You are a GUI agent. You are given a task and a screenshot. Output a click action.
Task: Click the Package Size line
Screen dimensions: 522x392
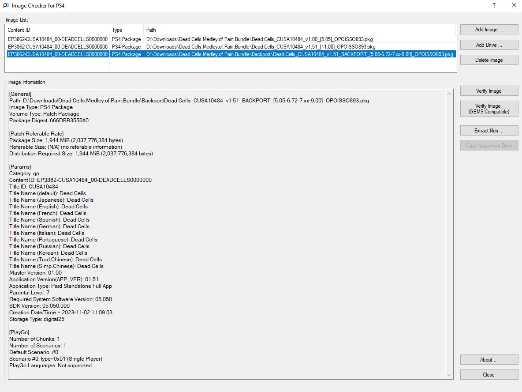click(66, 140)
